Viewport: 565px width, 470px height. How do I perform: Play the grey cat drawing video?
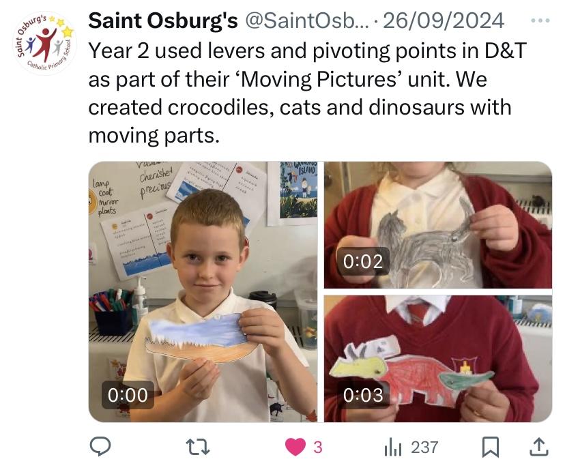point(438,224)
